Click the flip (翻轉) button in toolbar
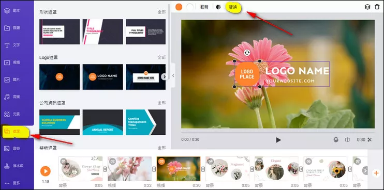The image size is (384, 190). [204, 7]
